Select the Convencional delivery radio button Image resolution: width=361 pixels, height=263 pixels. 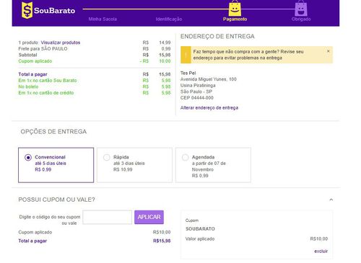click(28, 158)
